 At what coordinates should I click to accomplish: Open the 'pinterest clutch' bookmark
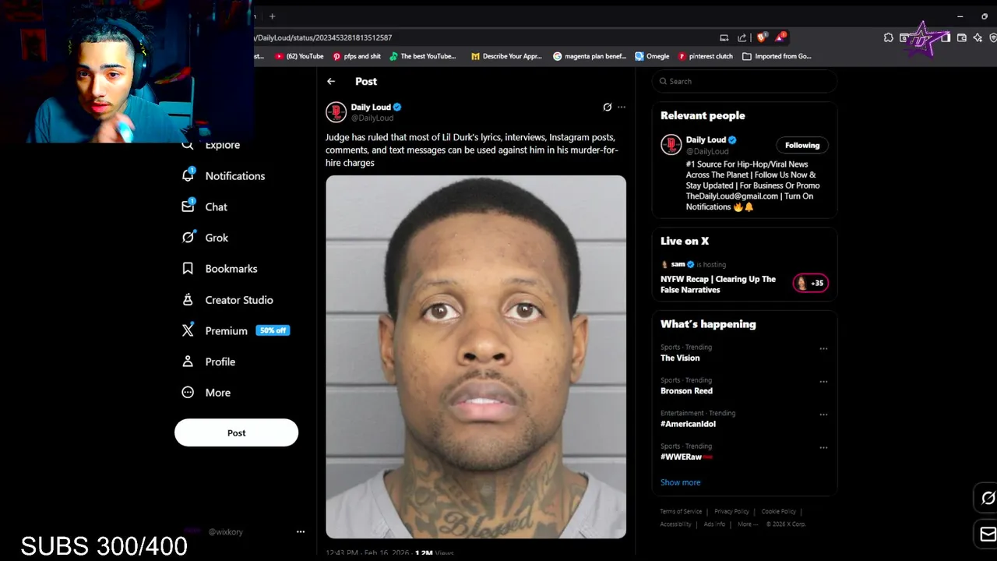pos(706,56)
